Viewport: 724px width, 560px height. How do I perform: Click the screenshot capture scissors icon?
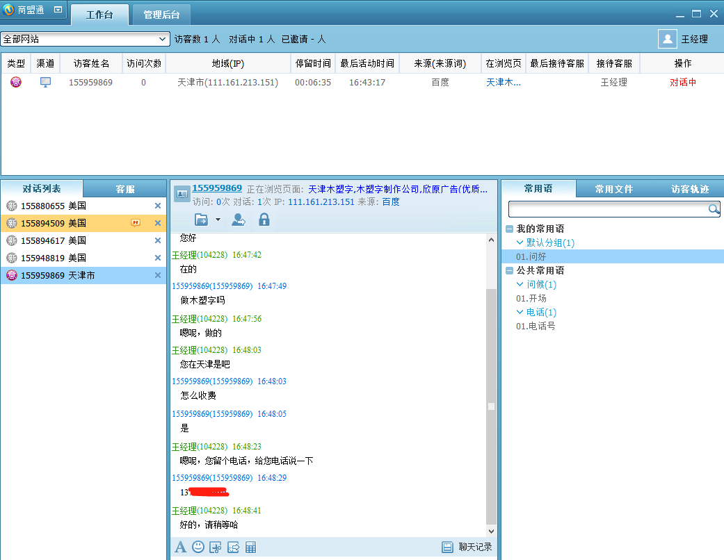[x=216, y=547]
